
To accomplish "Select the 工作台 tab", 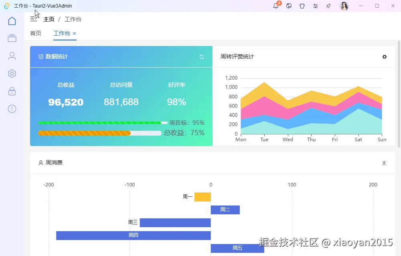I will (x=62, y=33).
